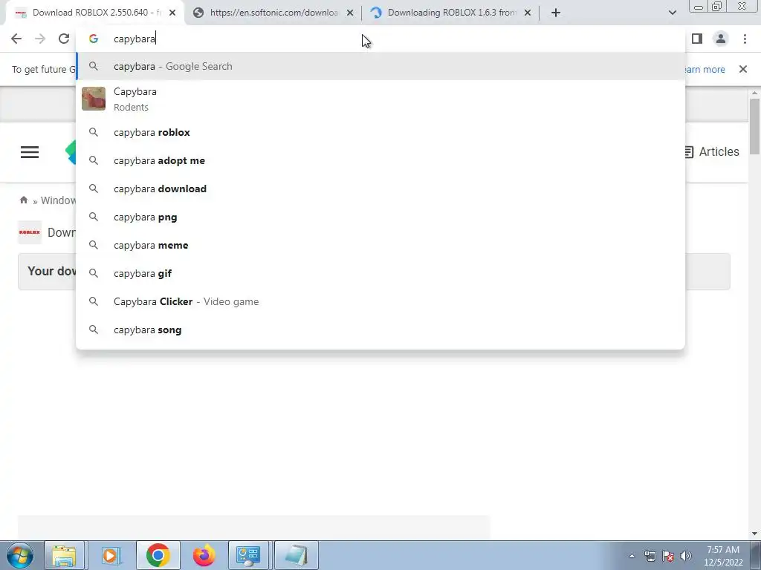
Task: Open a new tab with the plus button
Action: pyautogui.click(x=556, y=13)
